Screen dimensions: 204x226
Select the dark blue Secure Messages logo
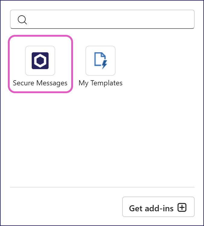pos(40,61)
